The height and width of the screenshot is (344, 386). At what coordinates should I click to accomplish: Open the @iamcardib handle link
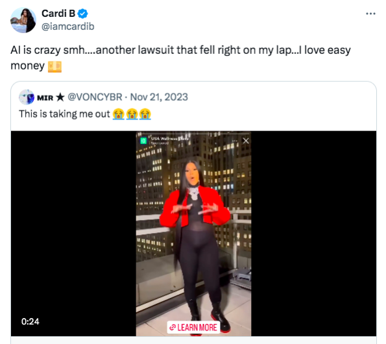68,27
